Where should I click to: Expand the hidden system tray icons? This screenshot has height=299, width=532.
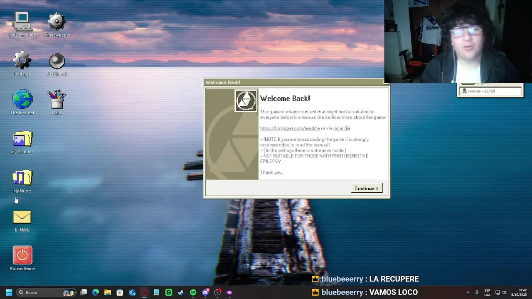(x=468, y=292)
